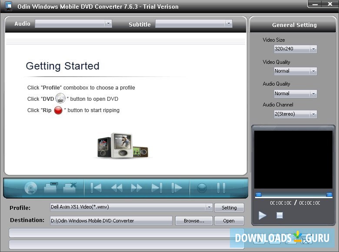Viewport: 339px width, 252px height.
Task: Click the fast-forward double-arrow button
Action: (136, 188)
